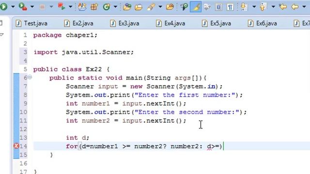Click 'main' in the method declaration

click(x=134, y=78)
